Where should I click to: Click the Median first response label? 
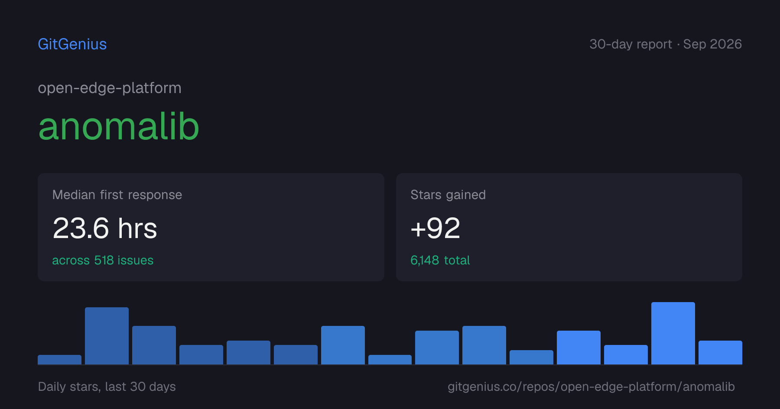(x=117, y=195)
